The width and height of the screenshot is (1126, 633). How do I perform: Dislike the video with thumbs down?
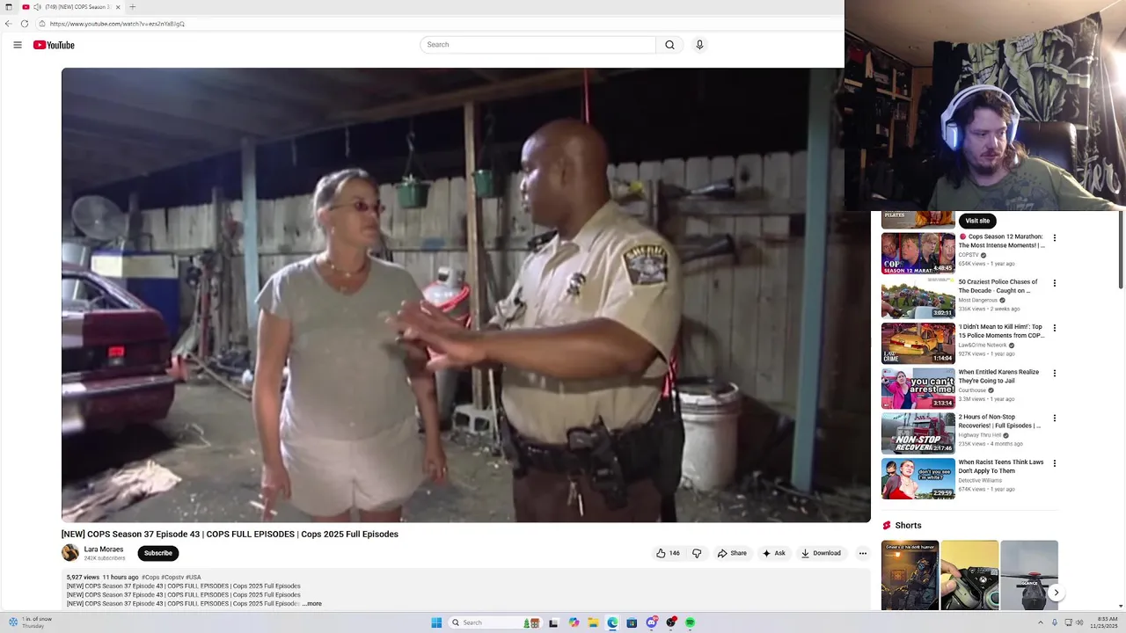click(697, 553)
